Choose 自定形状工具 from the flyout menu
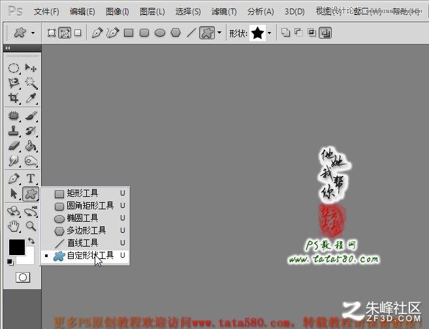Screen dimensions: 429x329 point(85,256)
